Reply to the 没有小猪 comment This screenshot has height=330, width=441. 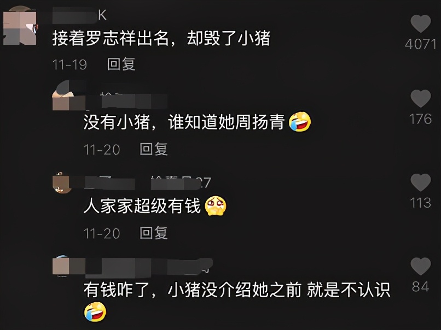[x=154, y=149]
